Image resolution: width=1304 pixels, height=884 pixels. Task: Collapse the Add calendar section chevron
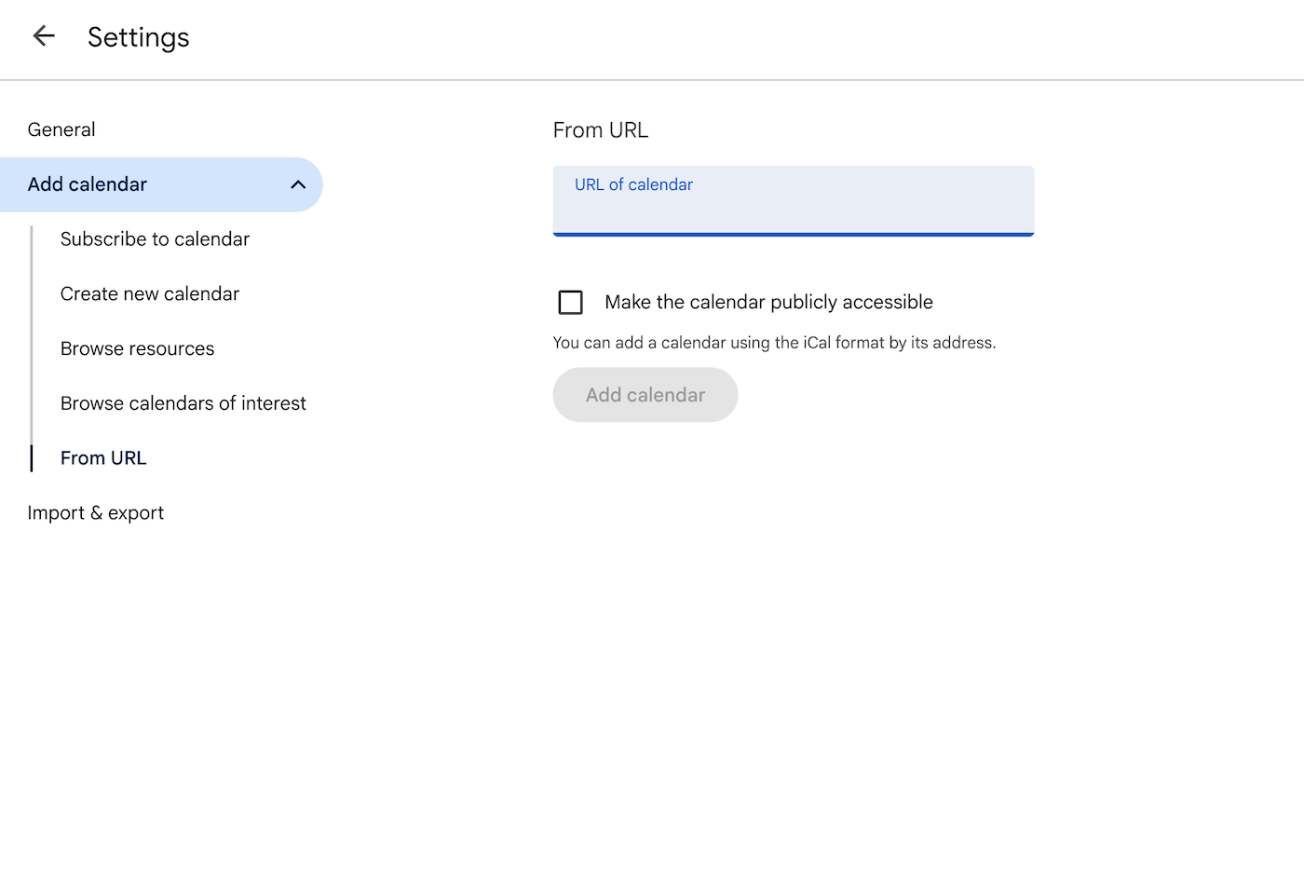pos(297,184)
